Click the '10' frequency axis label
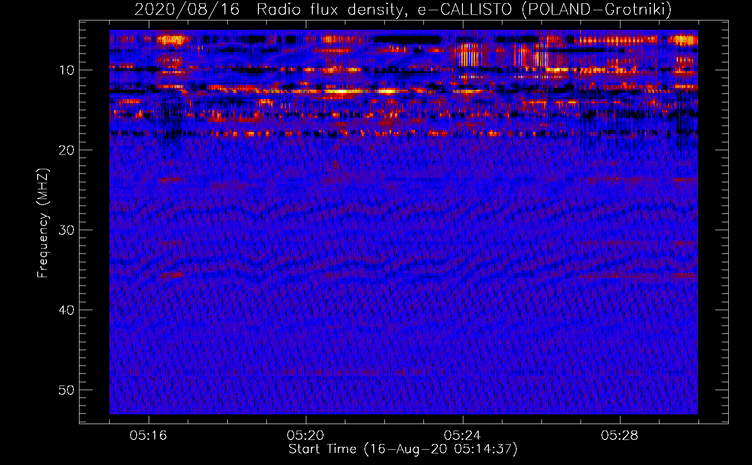This screenshot has height=465, width=752. tap(67, 70)
